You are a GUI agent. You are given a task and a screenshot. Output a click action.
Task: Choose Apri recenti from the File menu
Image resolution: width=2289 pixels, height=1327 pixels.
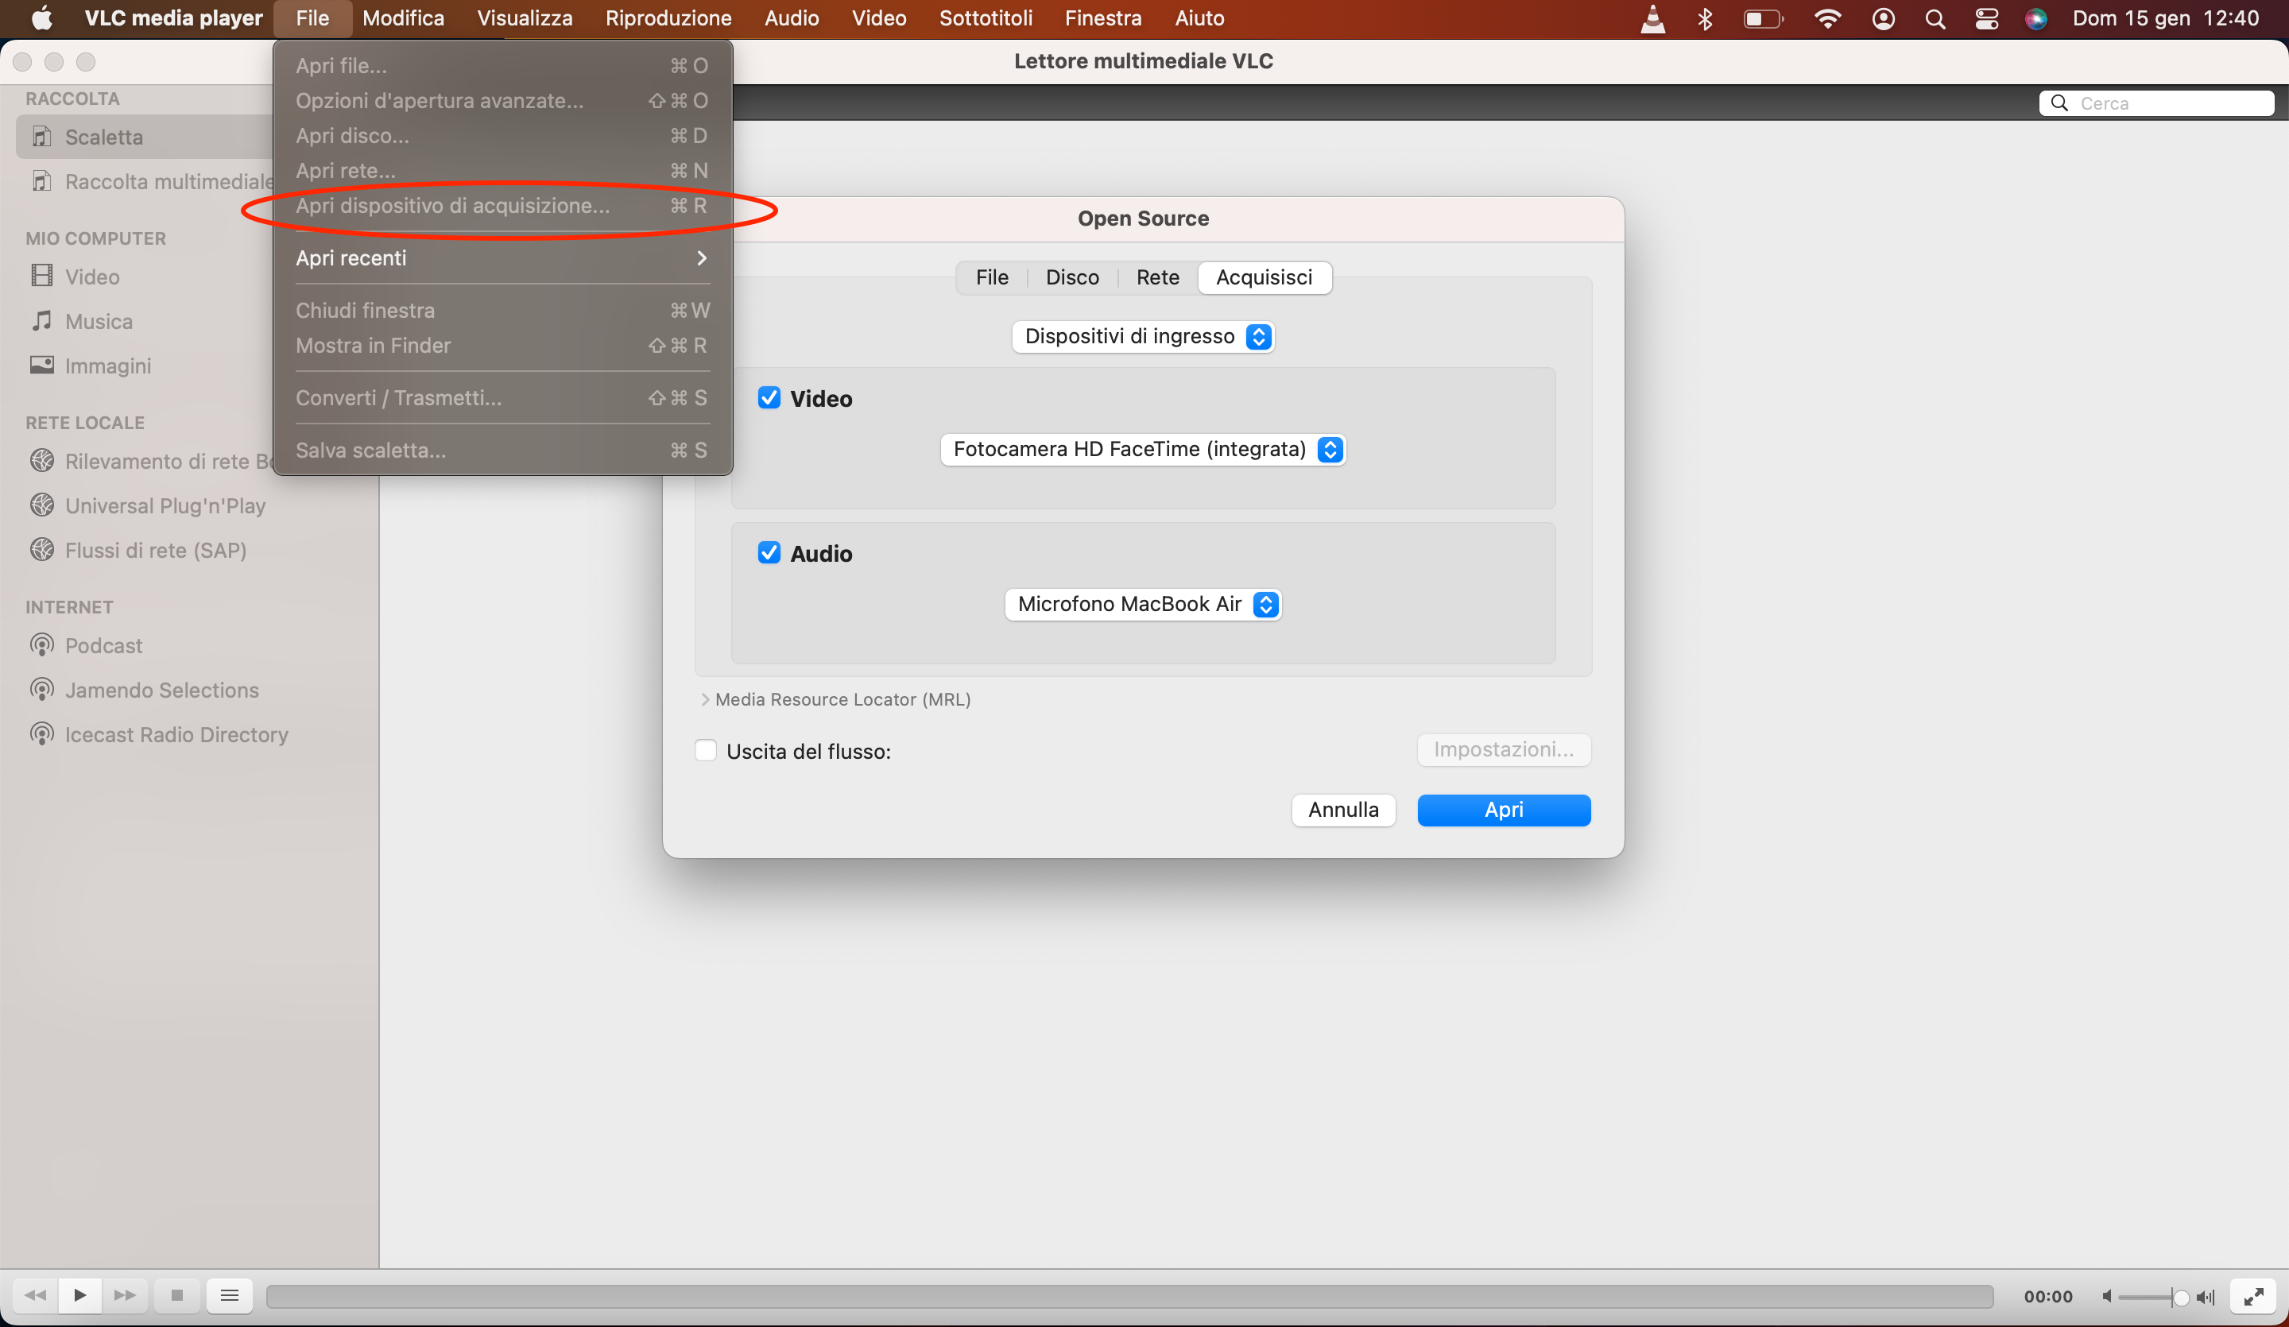pyautogui.click(x=351, y=258)
